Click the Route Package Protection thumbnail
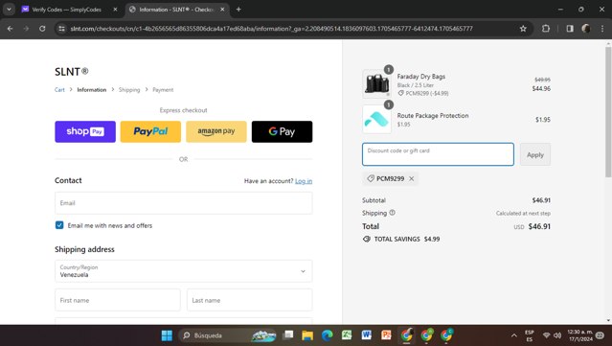 [376, 119]
